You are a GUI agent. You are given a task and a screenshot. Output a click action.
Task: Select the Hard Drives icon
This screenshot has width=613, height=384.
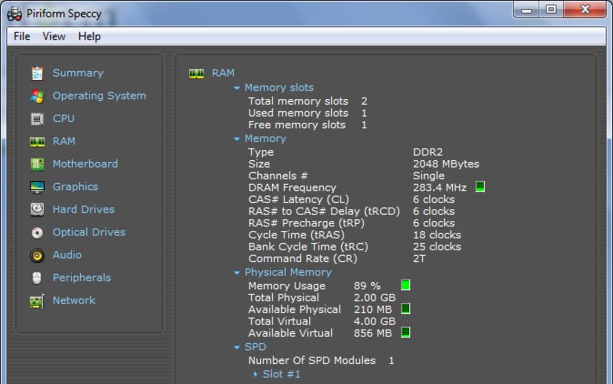pos(37,209)
